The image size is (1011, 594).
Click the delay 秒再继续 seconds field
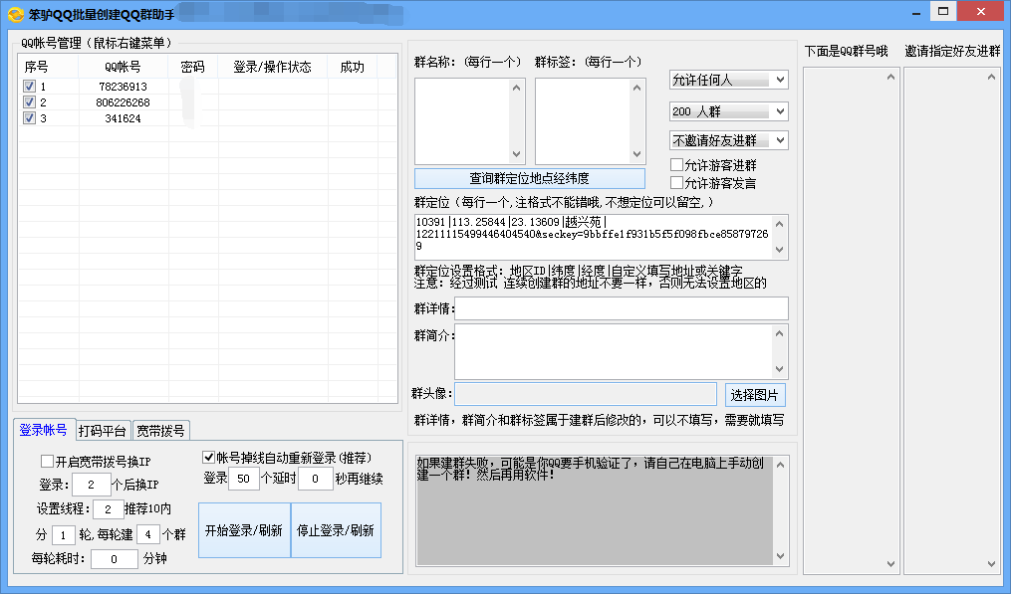coord(316,478)
